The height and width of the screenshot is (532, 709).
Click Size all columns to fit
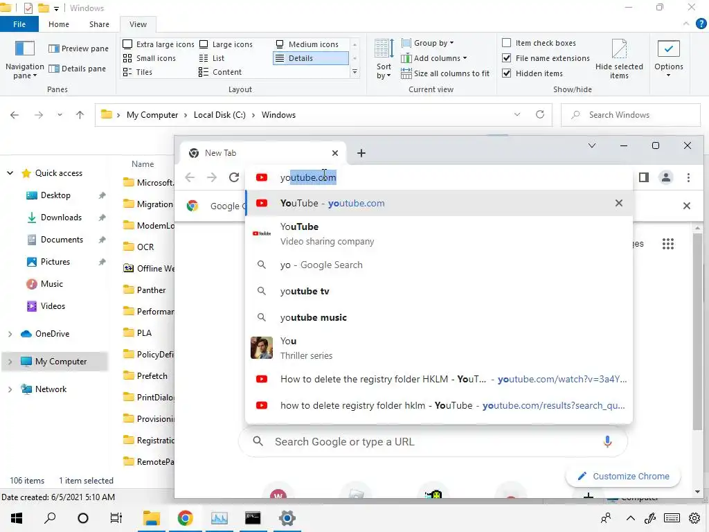[445, 73]
